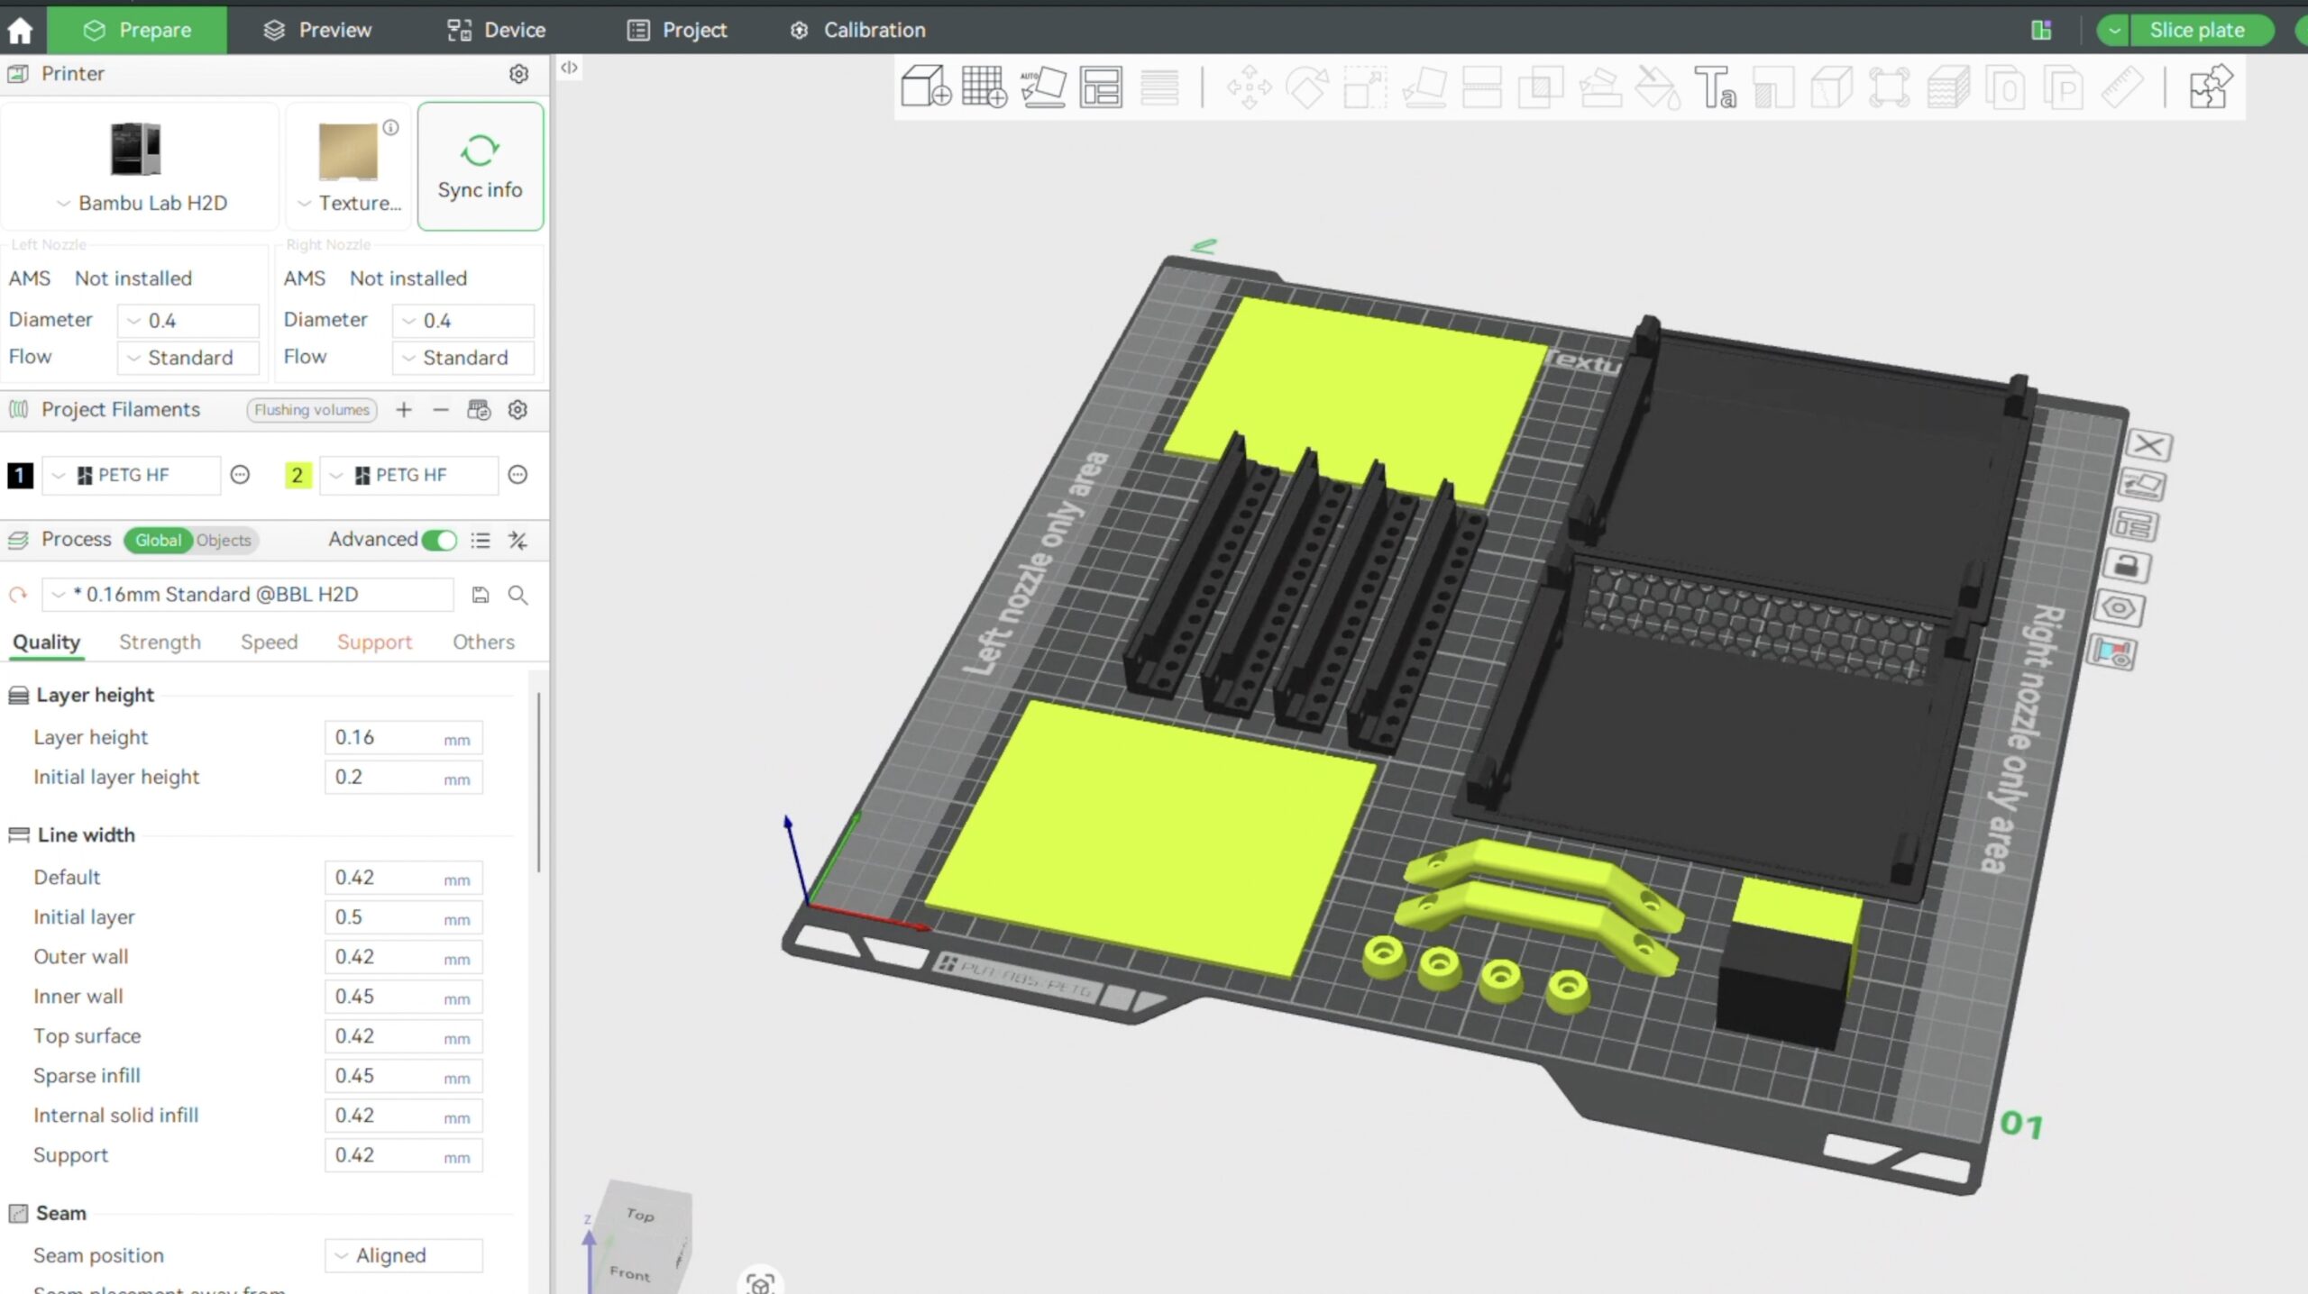Open the Assembly view puzzle icon
This screenshot has width=2308, height=1294.
(2210, 87)
